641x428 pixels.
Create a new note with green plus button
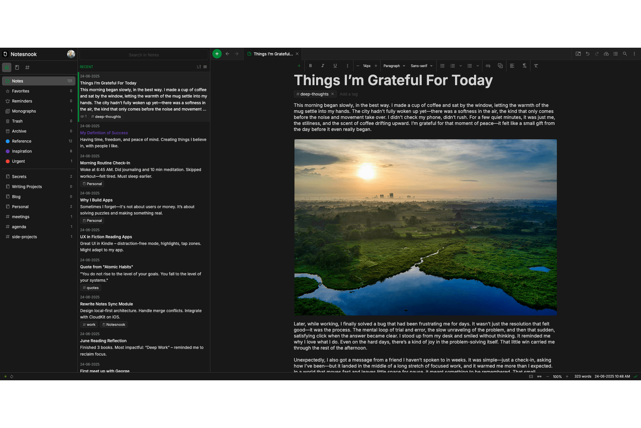[217, 54]
